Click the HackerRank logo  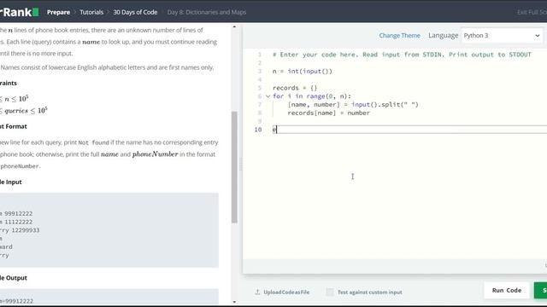click(19, 12)
